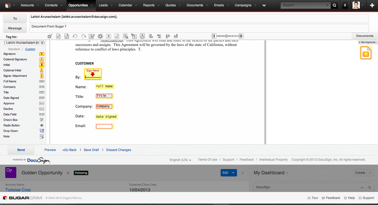Align selected tags to the right
This screenshot has height=205, width=378.
pyautogui.click(x=159, y=36)
